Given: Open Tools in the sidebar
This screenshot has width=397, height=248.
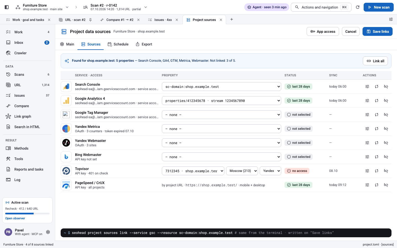Looking at the screenshot, I should coord(28,159).
